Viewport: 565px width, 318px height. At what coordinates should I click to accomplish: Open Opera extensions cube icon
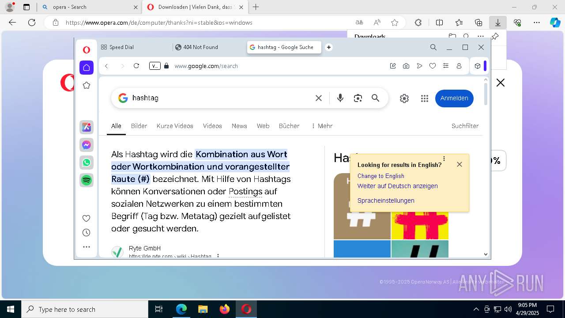(x=477, y=66)
